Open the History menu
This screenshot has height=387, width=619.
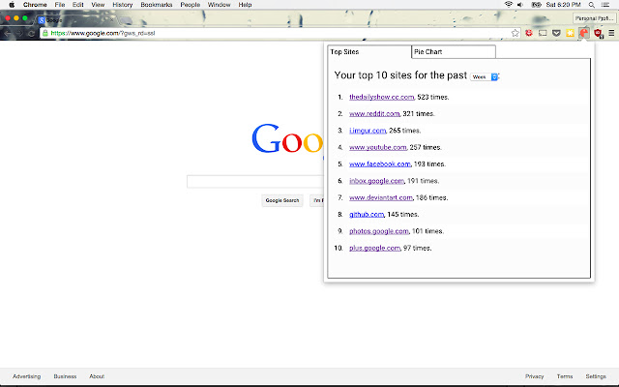coord(123,5)
